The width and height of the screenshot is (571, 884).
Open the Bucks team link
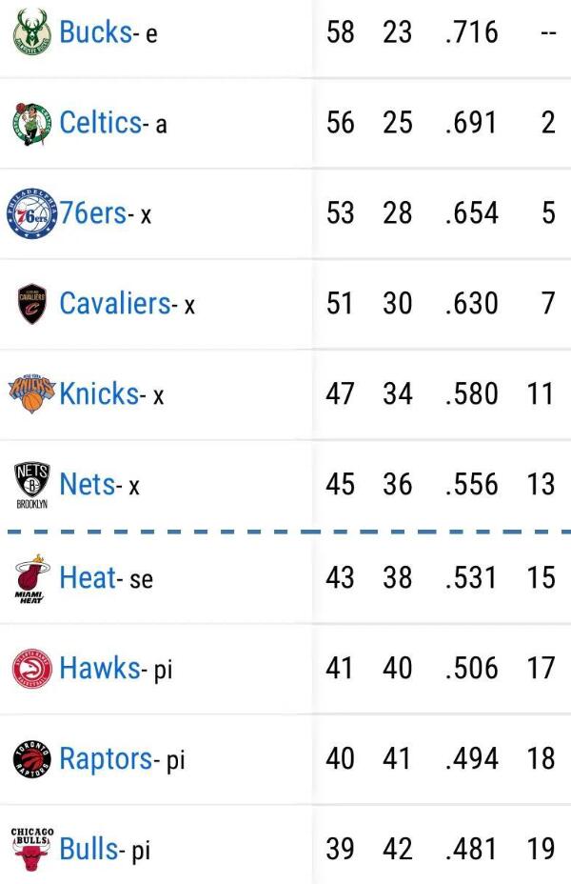[x=95, y=32]
